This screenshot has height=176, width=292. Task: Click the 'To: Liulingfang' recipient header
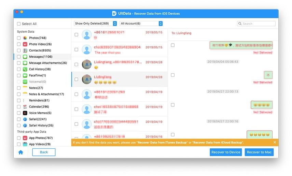[181, 33]
